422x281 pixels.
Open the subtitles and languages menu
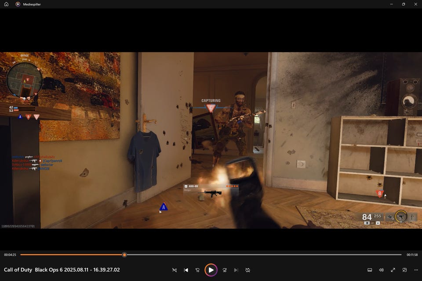pos(370,270)
